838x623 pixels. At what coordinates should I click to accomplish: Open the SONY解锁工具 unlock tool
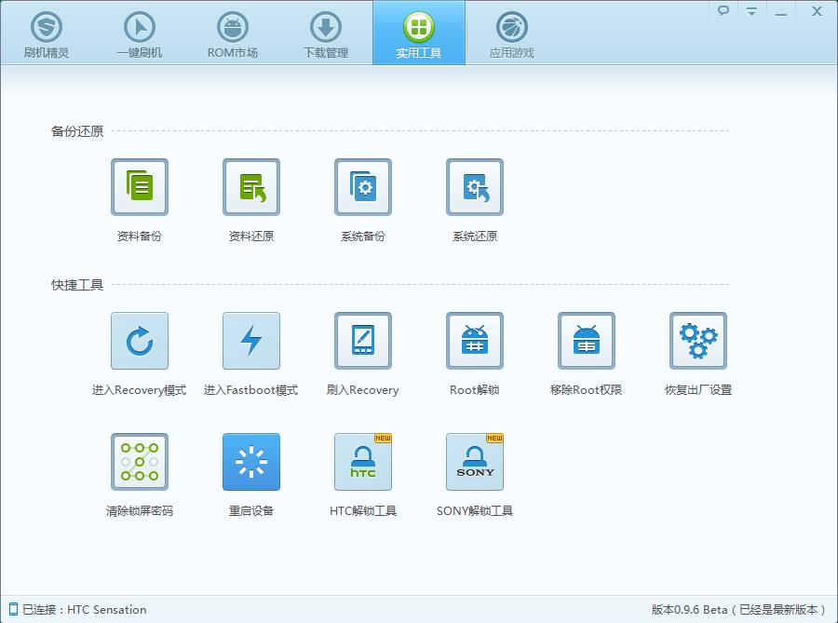pos(475,462)
